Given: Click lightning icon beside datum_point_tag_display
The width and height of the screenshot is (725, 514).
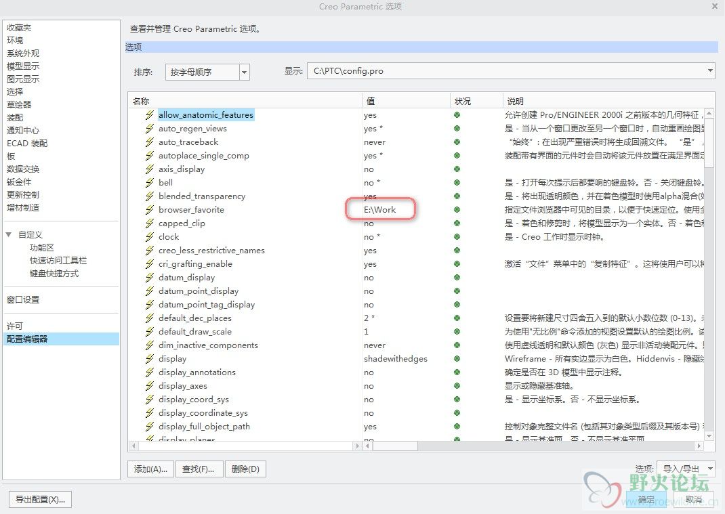Looking at the screenshot, I should [x=149, y=305].
